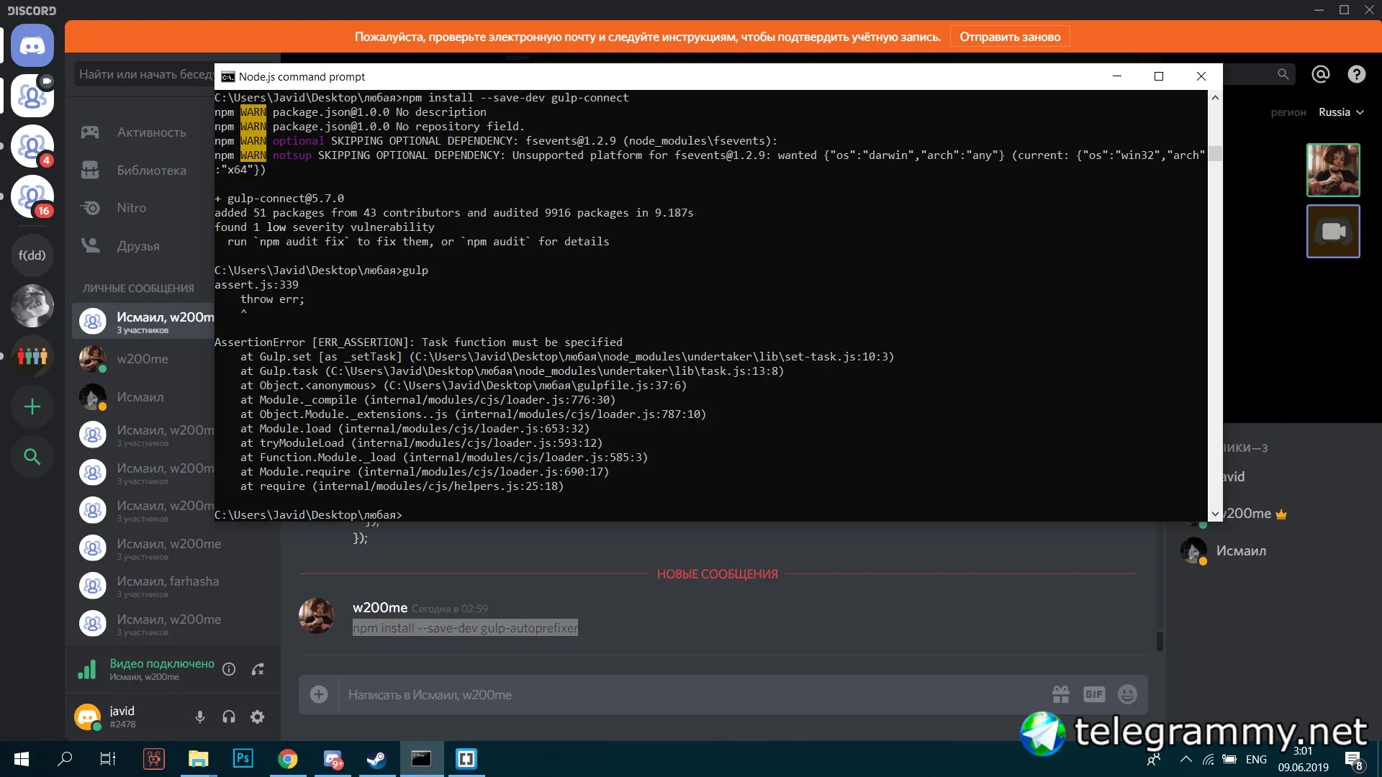The width and height of the screenshot is (1382, 777).
Task: Open the w200me direct message
Action: click(x=144, y=359)
